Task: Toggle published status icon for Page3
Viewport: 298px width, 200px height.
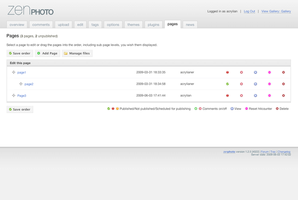Action: (227, 95)
